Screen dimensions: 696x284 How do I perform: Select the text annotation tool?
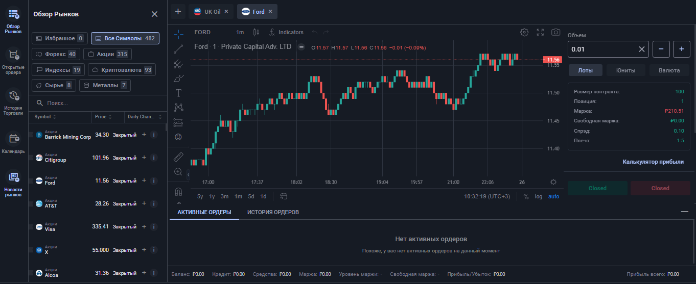click(x=178, y=93)
